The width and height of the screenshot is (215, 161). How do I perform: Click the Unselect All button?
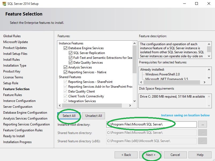coord(93,116)
